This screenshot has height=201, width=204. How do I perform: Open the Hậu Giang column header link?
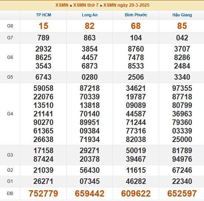point(182,15)
